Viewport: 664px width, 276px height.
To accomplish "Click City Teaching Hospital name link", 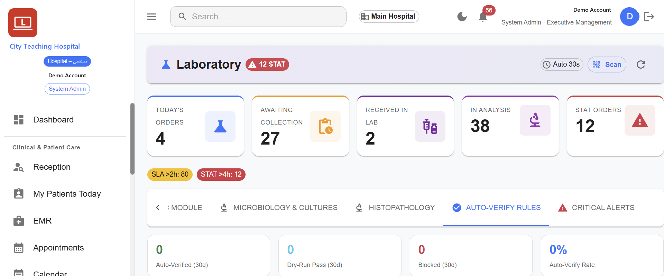I will 45,47.
